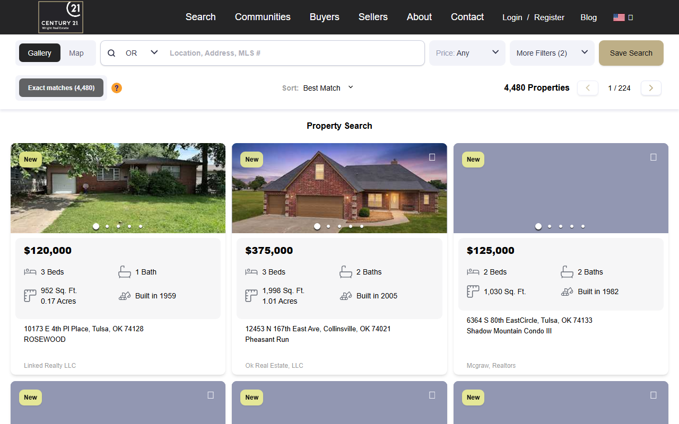Open the Communities menu

pos(263,17)
